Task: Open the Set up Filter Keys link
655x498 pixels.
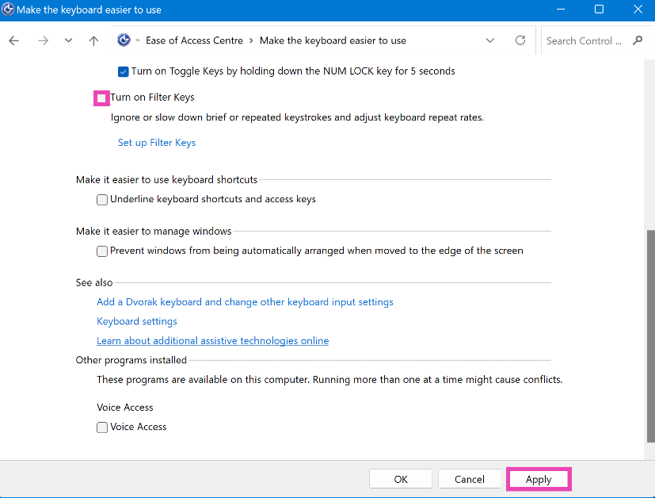Action: [157, 143]
